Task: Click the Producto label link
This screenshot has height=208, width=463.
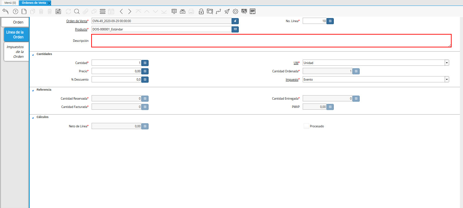Action: 81,29
